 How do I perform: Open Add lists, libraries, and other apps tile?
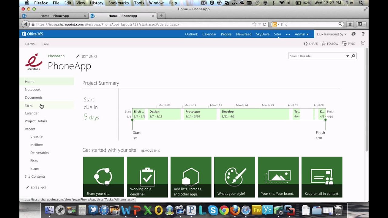191,177
